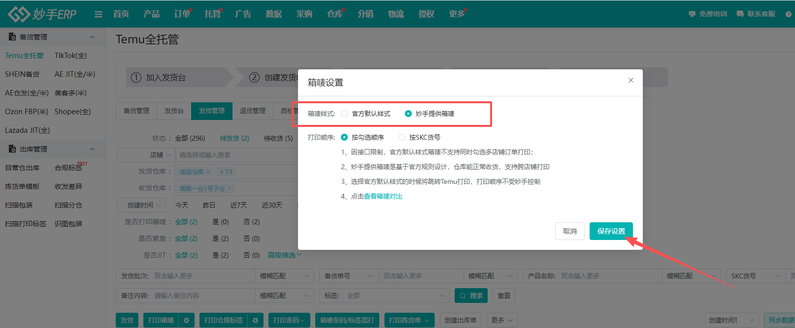Open 模糊匹配 dropdown beside 发货批次
795x328 pixels.
(x=285, y=276)
